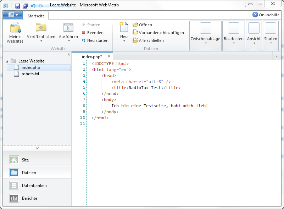Click the Ausführen run icon
The width and height of the screenshot is (284, 209).
pyautogui.click(x=68, y=28)
